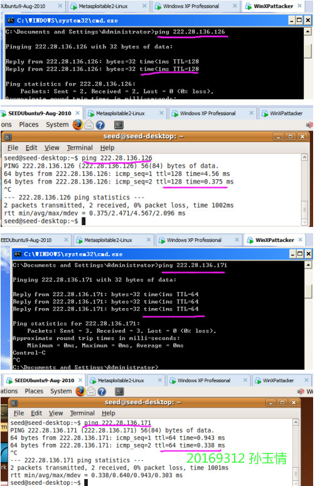This screenshot has height=486, width=315.
Task: Select Windows XP Professional tab above terminal pinging 222.28.136.171
Action: coord(208,380)
